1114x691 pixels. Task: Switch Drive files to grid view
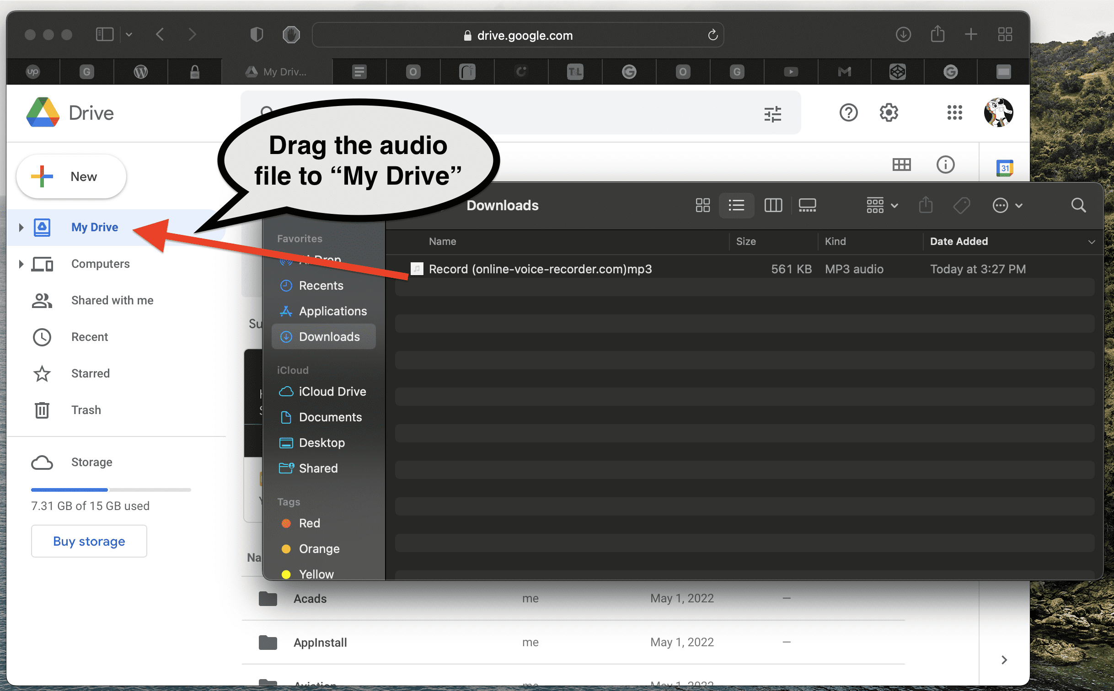point(901,165)
